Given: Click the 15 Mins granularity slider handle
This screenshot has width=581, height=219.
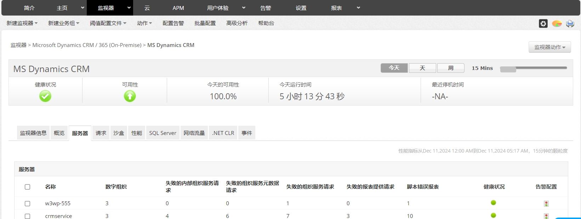Looking at the screenshot, I should [x=508, y=69].
